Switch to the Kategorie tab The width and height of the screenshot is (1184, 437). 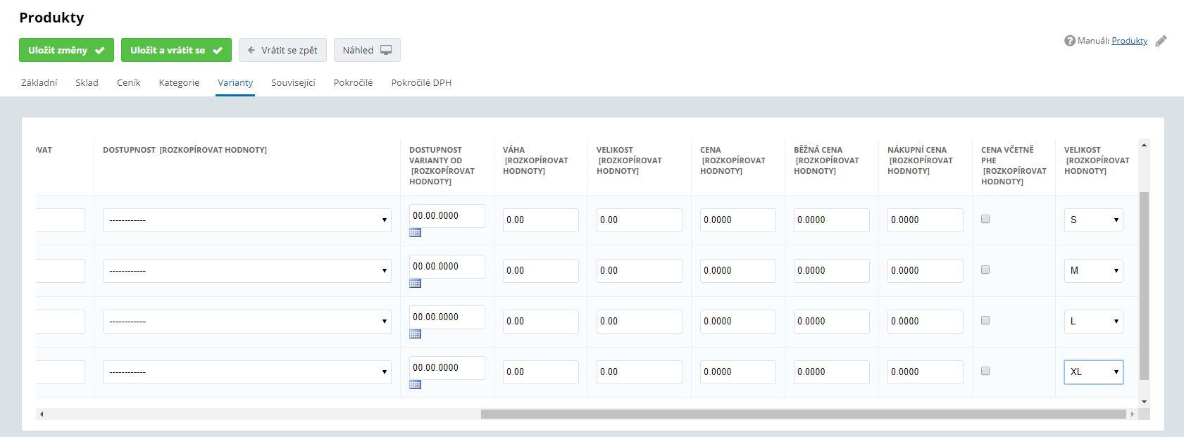[x=179, y=82]
